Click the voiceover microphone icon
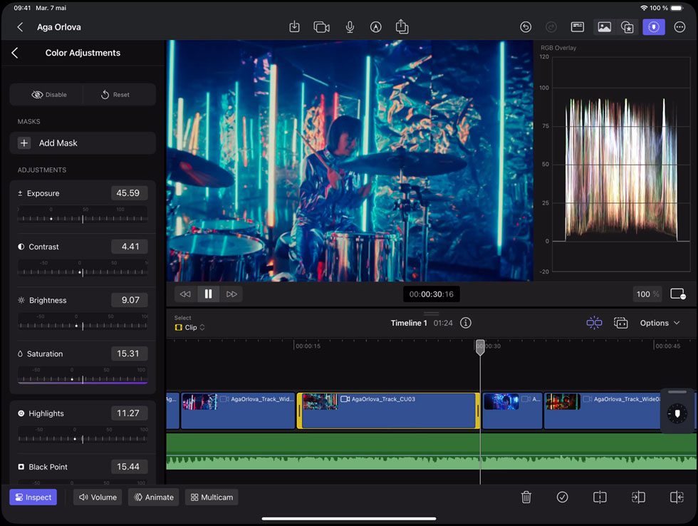 (350, 27)
